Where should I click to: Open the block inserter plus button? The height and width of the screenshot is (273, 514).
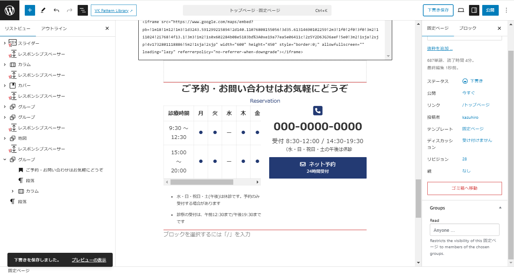click(x=30, y=10)
